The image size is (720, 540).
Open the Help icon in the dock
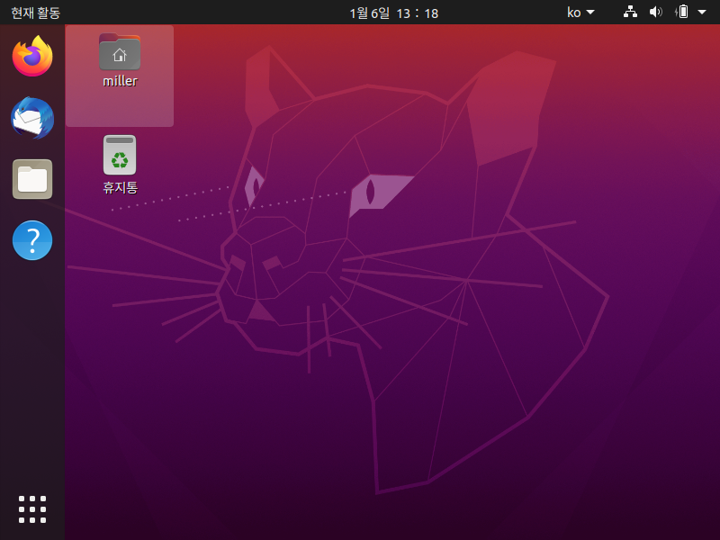[32, 240]
